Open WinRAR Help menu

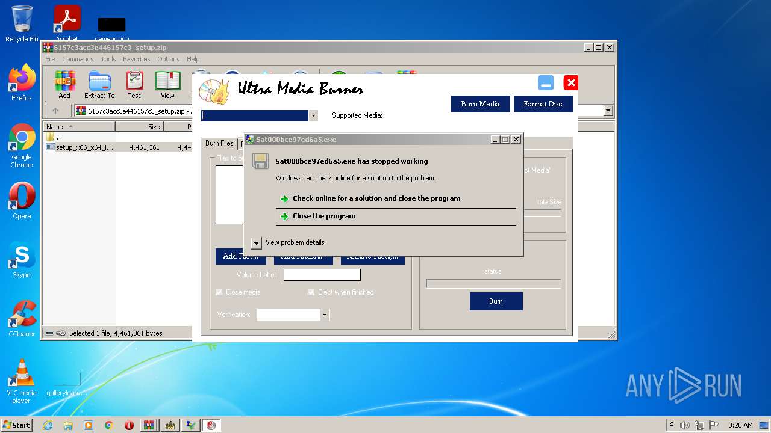coord(193,59)
